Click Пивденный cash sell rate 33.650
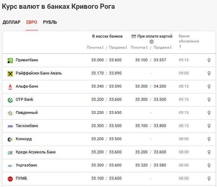This screenshot has height=187, width=217. (115, 112)
